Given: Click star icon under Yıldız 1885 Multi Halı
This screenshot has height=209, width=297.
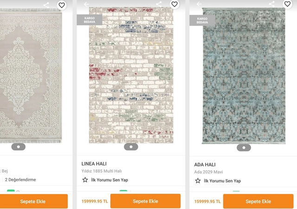Looking at the screenshot, I should pyautogui.click(x=85, y=180).
